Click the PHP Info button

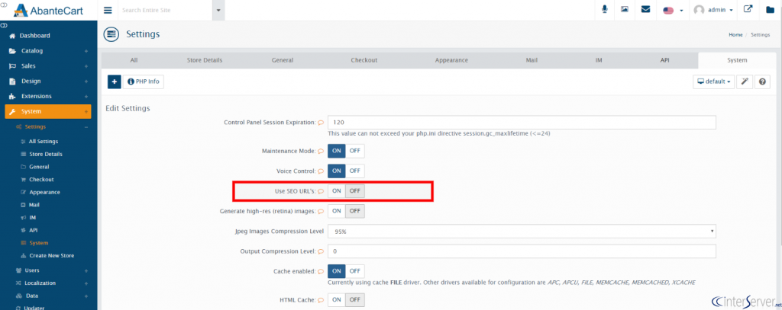tap(144, 81)
